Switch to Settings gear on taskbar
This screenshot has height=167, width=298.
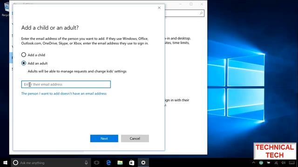tap(143, 163)
